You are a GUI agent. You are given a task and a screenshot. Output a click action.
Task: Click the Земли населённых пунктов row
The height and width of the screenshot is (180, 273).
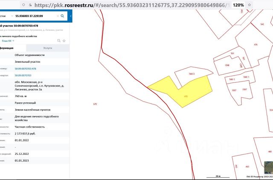(35, 110)
